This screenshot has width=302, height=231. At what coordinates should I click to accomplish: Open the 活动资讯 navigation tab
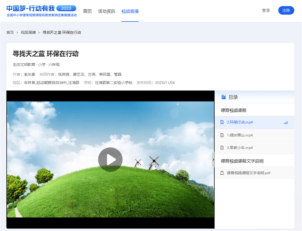[x=107, y=11]
